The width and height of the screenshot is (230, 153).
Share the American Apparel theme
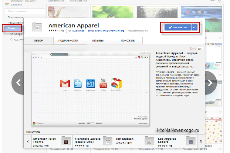(195, 27)
